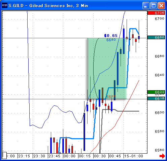167x161 pixels.
Task: Maximize the S.GILD chart window
Action: (154, 5)
